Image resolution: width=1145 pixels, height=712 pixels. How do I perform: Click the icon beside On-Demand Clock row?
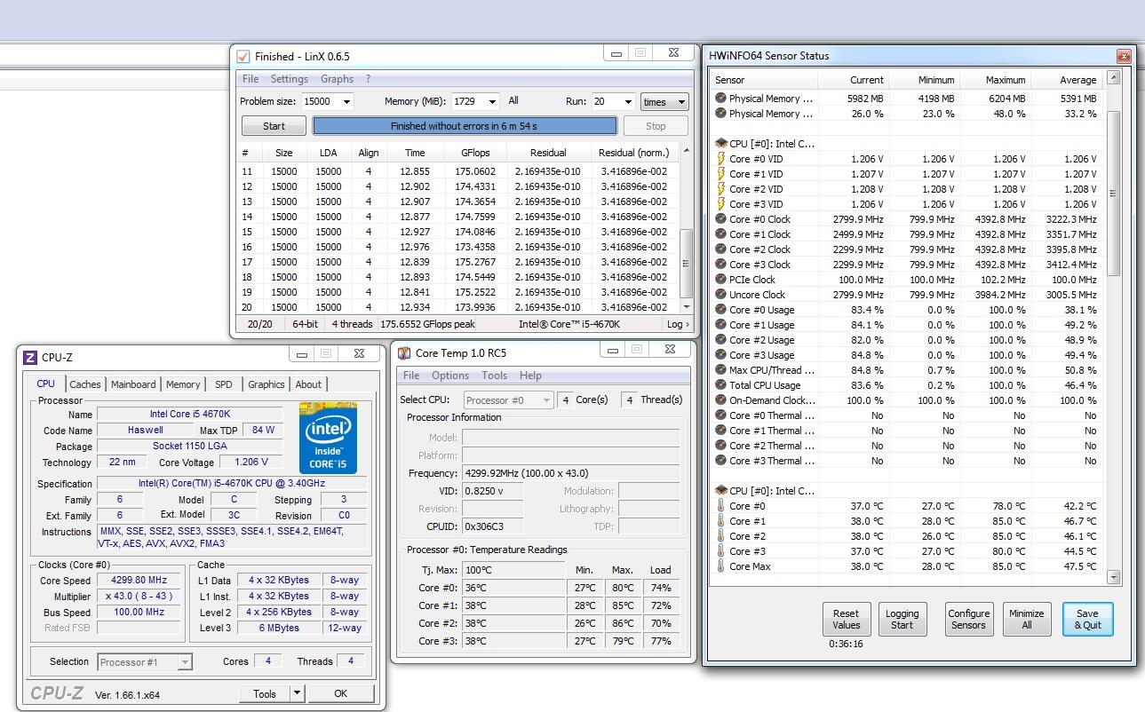click(x=720, y=400)
